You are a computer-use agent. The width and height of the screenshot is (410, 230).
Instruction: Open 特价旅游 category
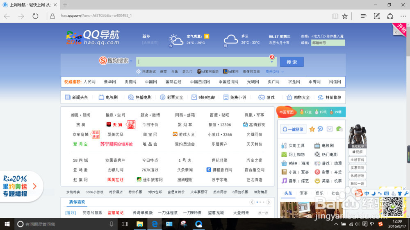(330, 97)
